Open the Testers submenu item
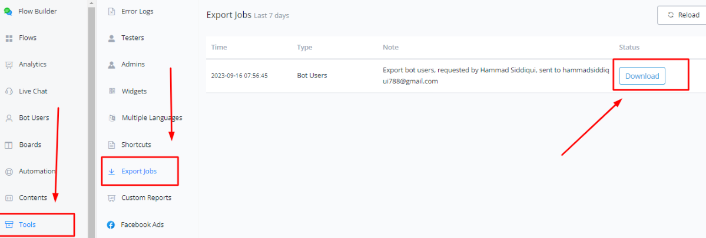The height and width of the screenshot is (238, 706). pos(132,38)
